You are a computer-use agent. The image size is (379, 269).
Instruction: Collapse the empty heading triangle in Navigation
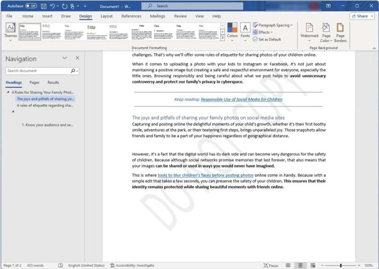[13, 111]
